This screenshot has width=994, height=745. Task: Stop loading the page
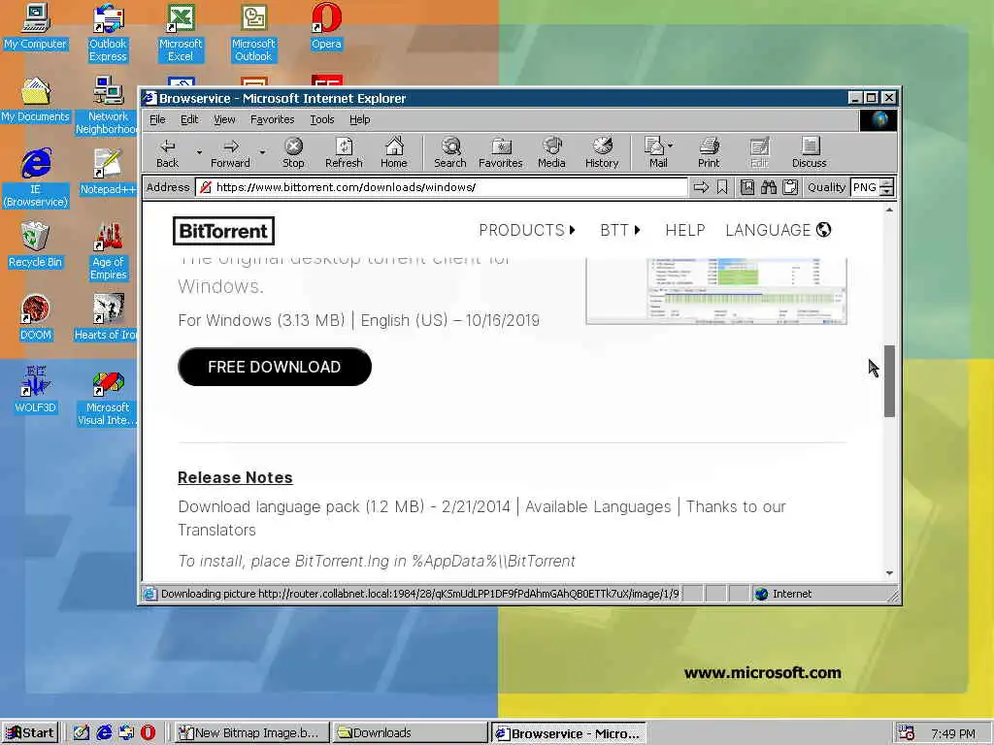point(293,152)
